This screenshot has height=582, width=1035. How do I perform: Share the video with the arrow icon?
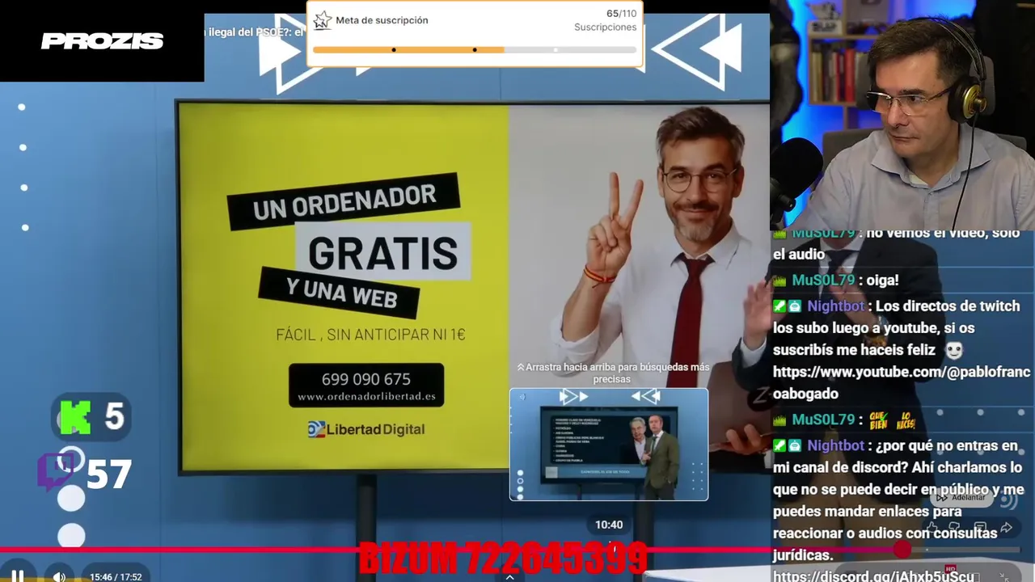coord(1007,528)
